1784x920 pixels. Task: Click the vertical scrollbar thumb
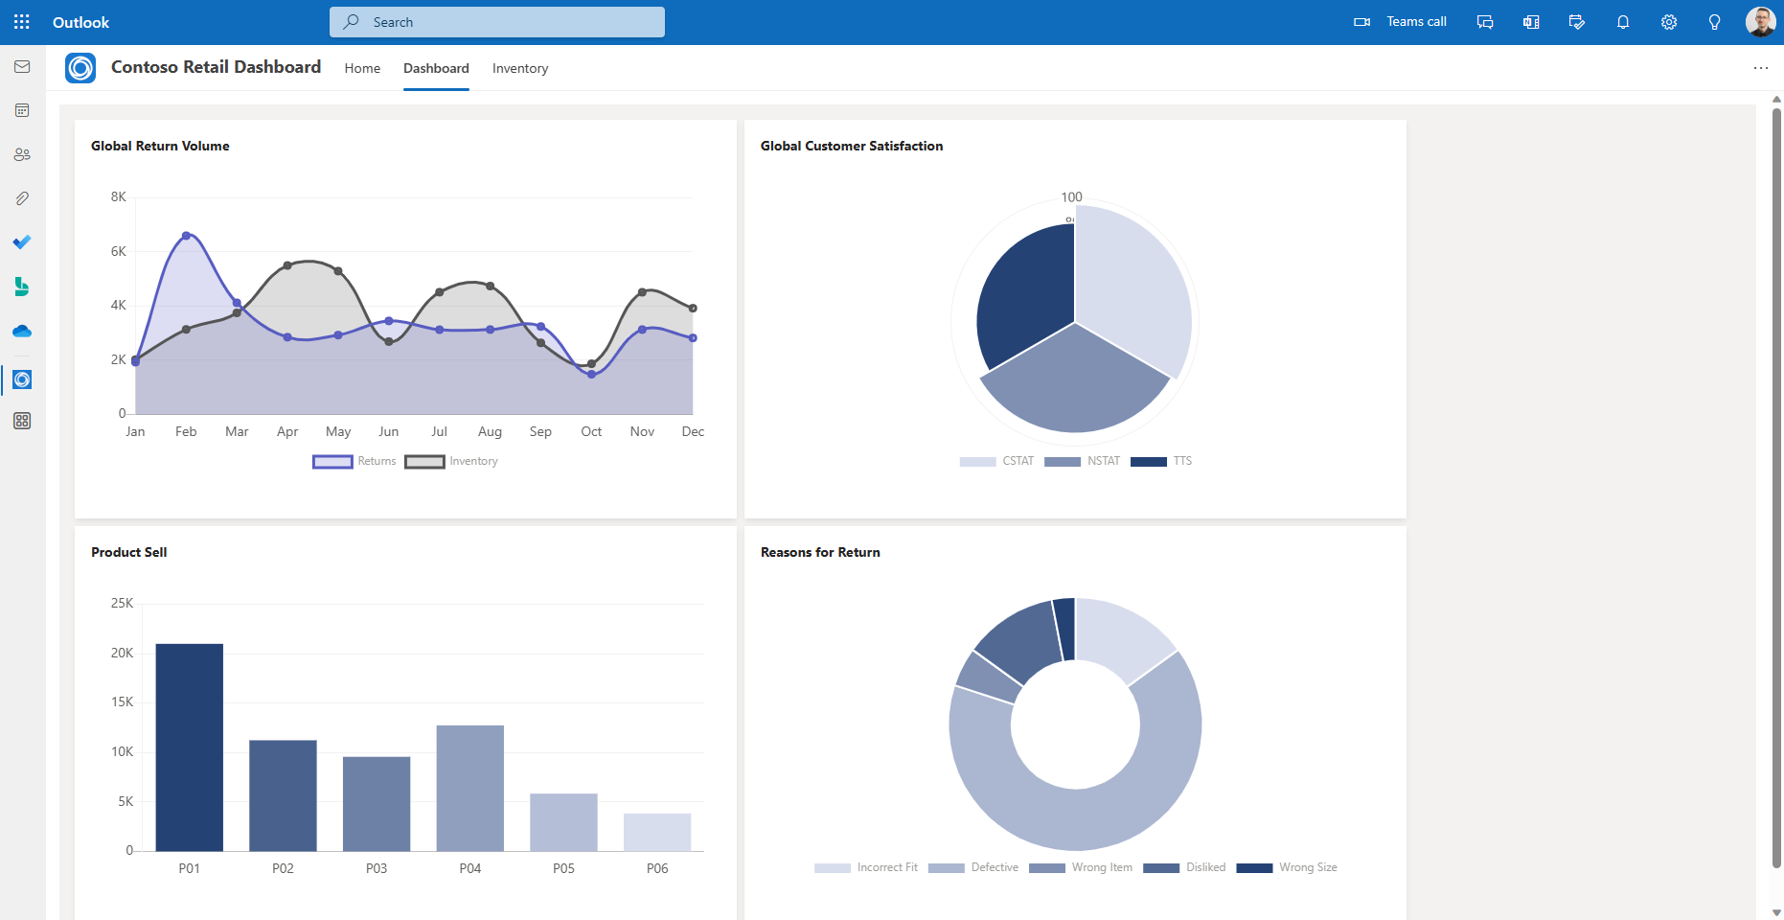tap(1776, 489)
